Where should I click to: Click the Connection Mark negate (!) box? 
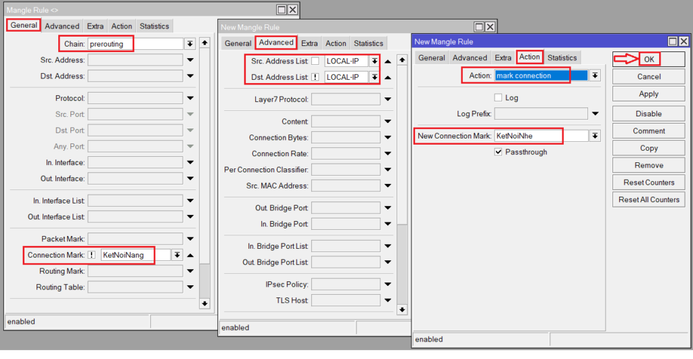(91, 256)
